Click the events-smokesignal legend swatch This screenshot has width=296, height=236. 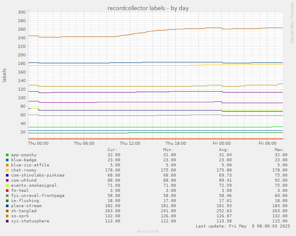pyautogui.click(x=7, y=185)
